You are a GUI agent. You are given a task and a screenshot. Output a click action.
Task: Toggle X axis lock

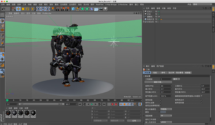[38, 9]
